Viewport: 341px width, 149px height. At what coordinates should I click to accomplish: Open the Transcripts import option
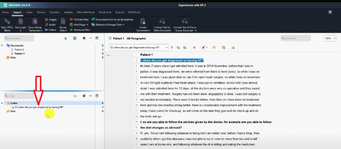tap(21, 25)
